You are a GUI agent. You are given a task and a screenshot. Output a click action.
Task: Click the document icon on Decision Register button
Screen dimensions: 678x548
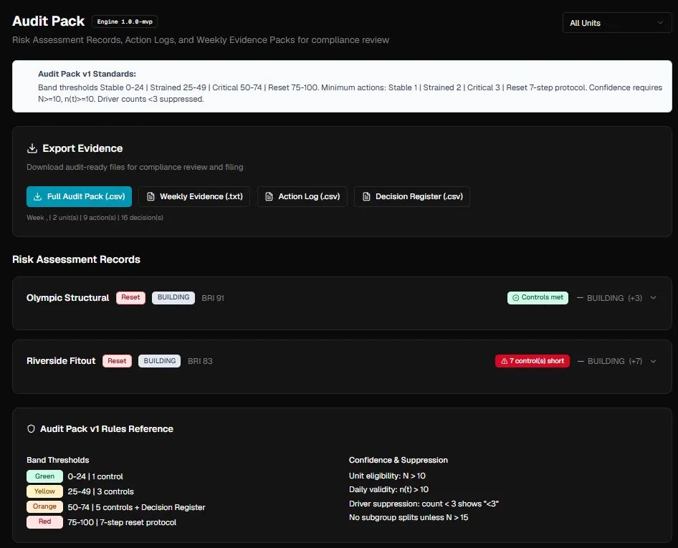click(x=366, y=197)
